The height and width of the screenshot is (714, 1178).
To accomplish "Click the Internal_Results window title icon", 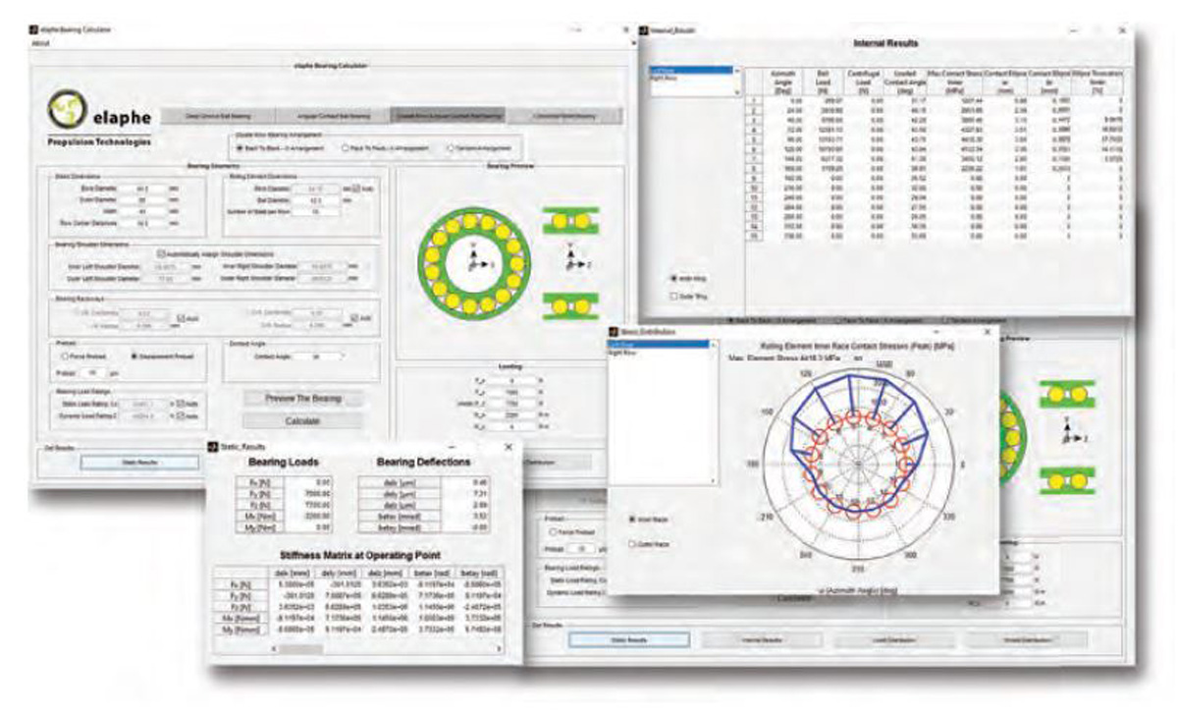I will click(645, 30).
